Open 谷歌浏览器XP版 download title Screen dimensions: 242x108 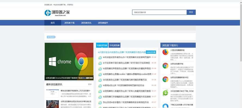point(177,64)
